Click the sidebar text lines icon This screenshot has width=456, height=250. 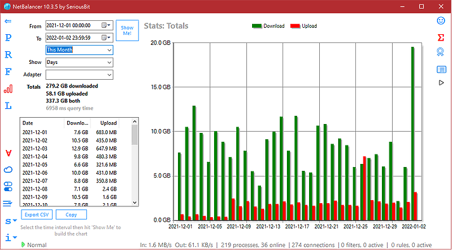pyautogui.click(x=8, y=203)
